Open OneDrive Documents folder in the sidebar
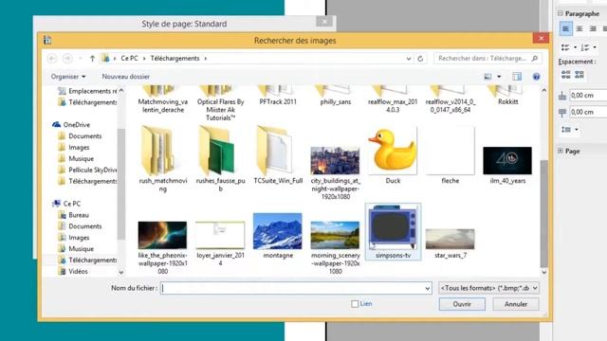Viewport: 607px width, 341px height. (x=84, y=136)
